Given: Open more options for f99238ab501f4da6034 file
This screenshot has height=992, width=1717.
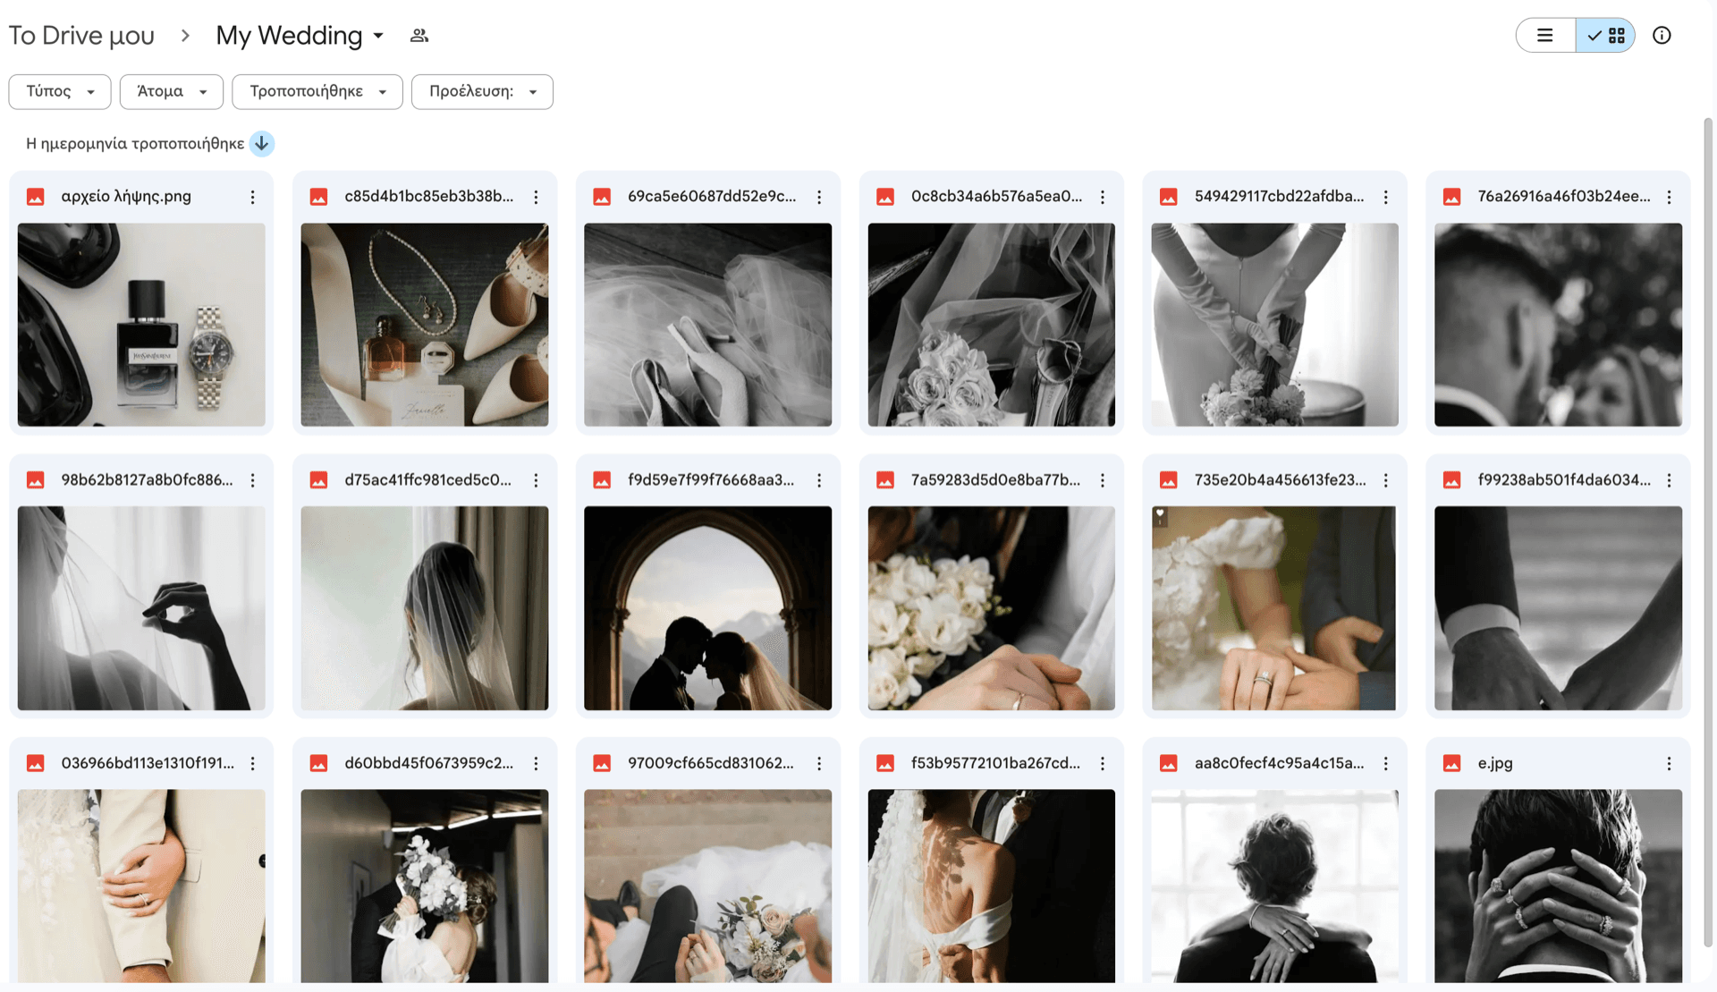Looking at the screenshot, I should coord(1670,480).
